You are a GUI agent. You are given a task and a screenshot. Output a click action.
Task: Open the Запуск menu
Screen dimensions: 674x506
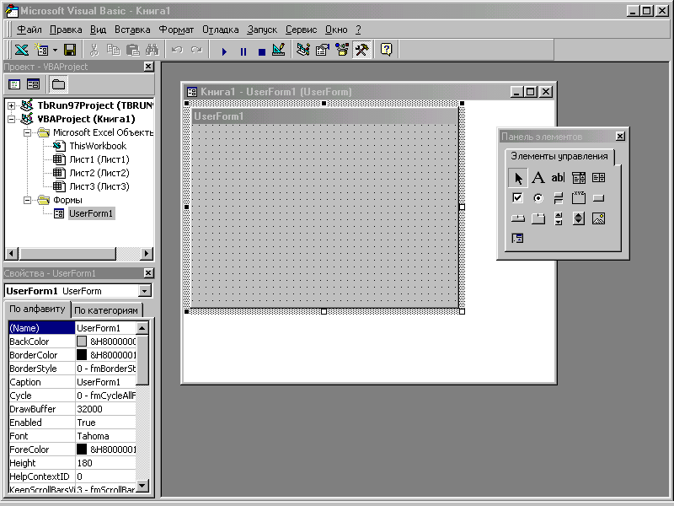(262, 30)
